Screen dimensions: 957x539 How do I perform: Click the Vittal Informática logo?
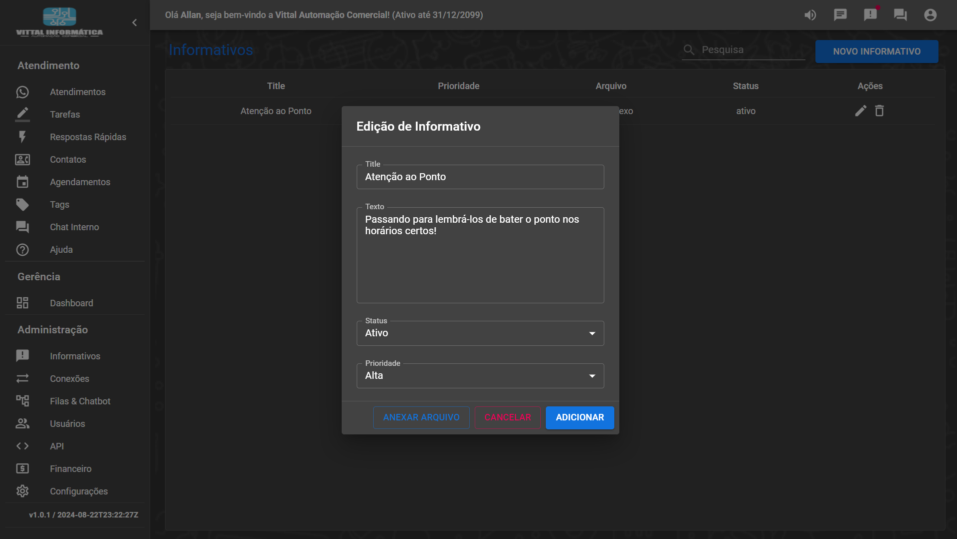tap(60, 23)
